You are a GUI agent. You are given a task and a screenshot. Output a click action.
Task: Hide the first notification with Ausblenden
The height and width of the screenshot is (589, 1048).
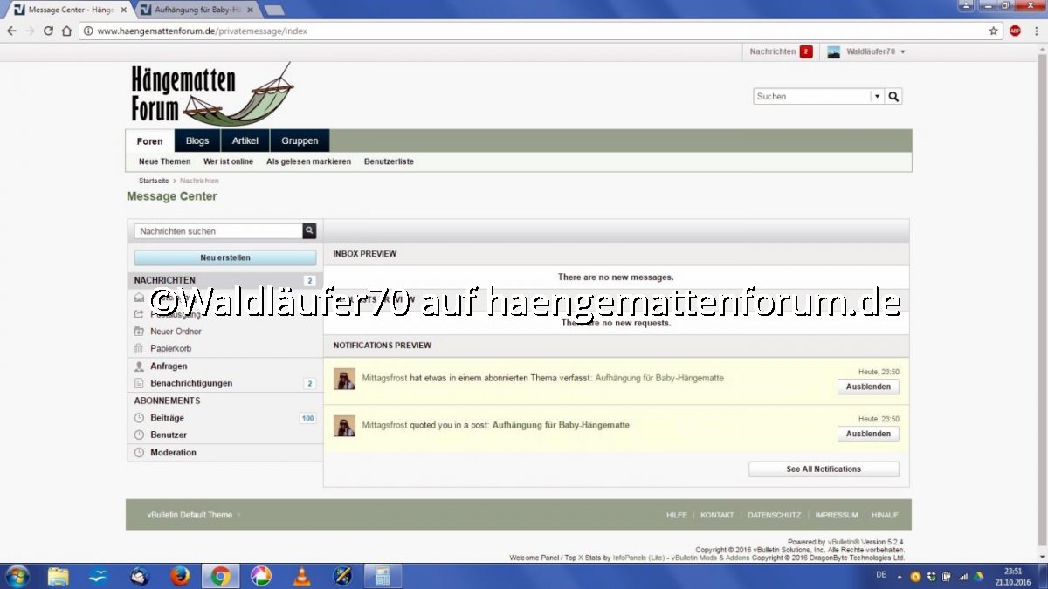[x=867, y=387]
